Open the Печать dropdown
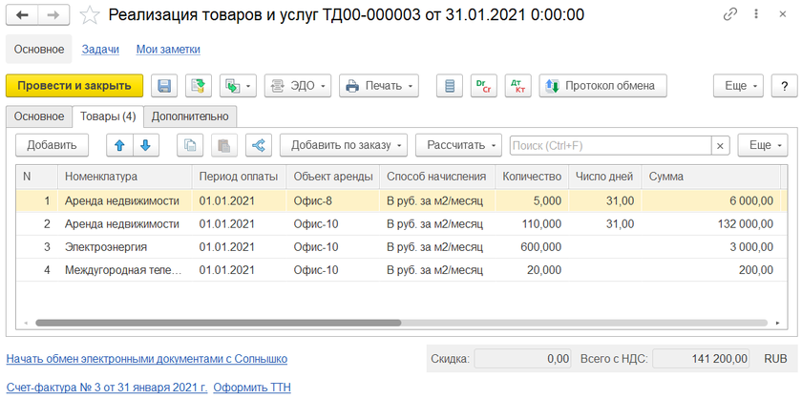 [x=379, y=86]
